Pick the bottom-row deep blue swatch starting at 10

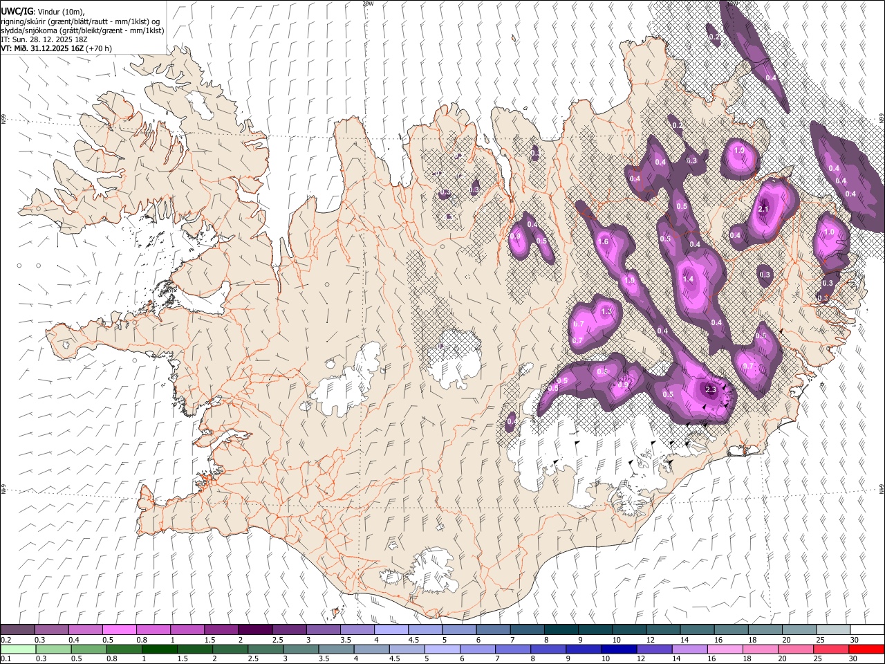pos(619,649)
